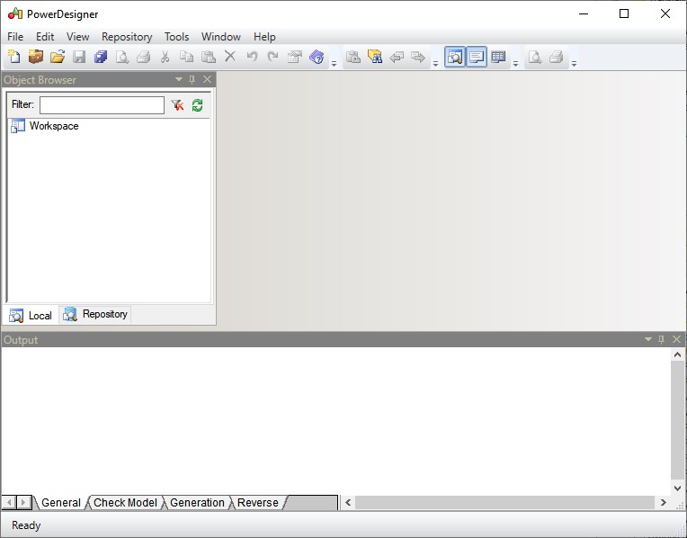Select the Generation output tab
The width and height of the screenshot is (687, 538).
coord(197,503)
